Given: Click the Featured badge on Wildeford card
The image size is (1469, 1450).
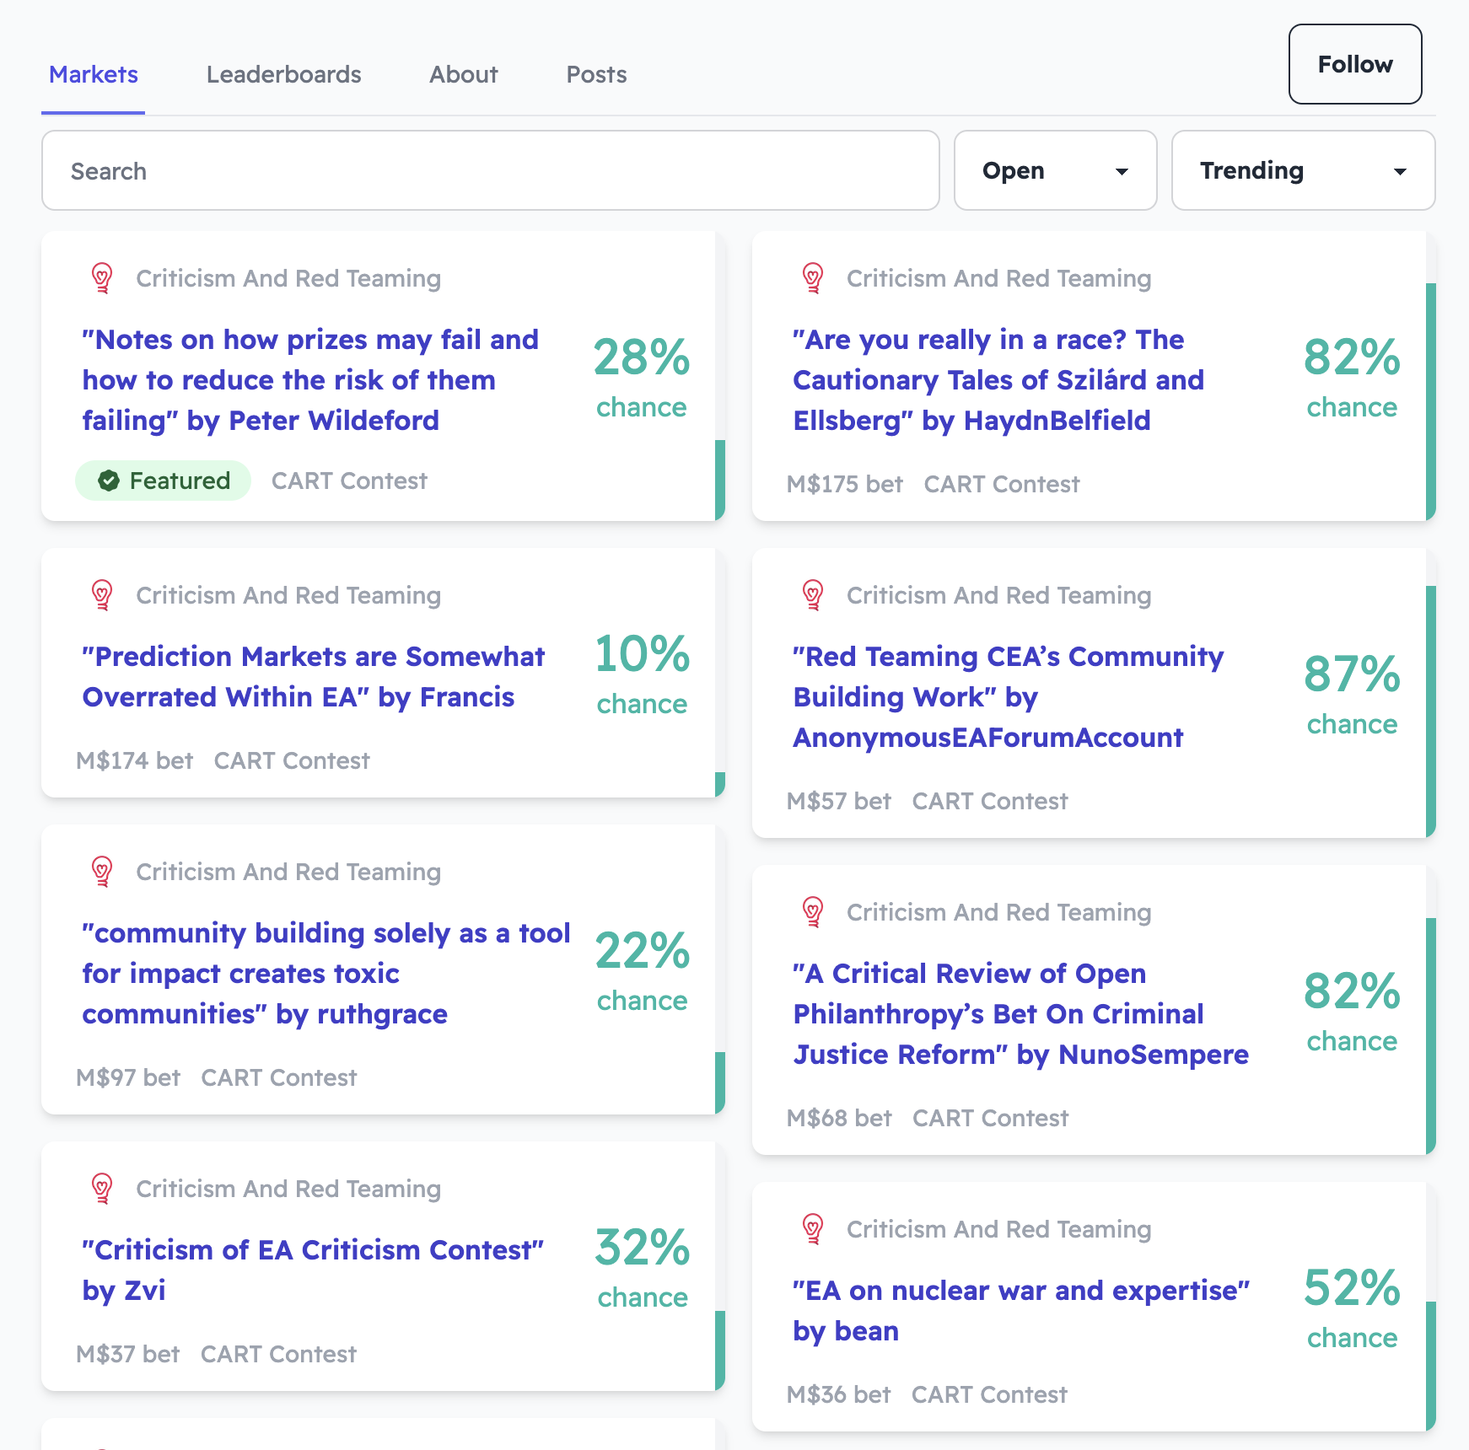Looking at the screenshot, I should (x=163, y=481).
